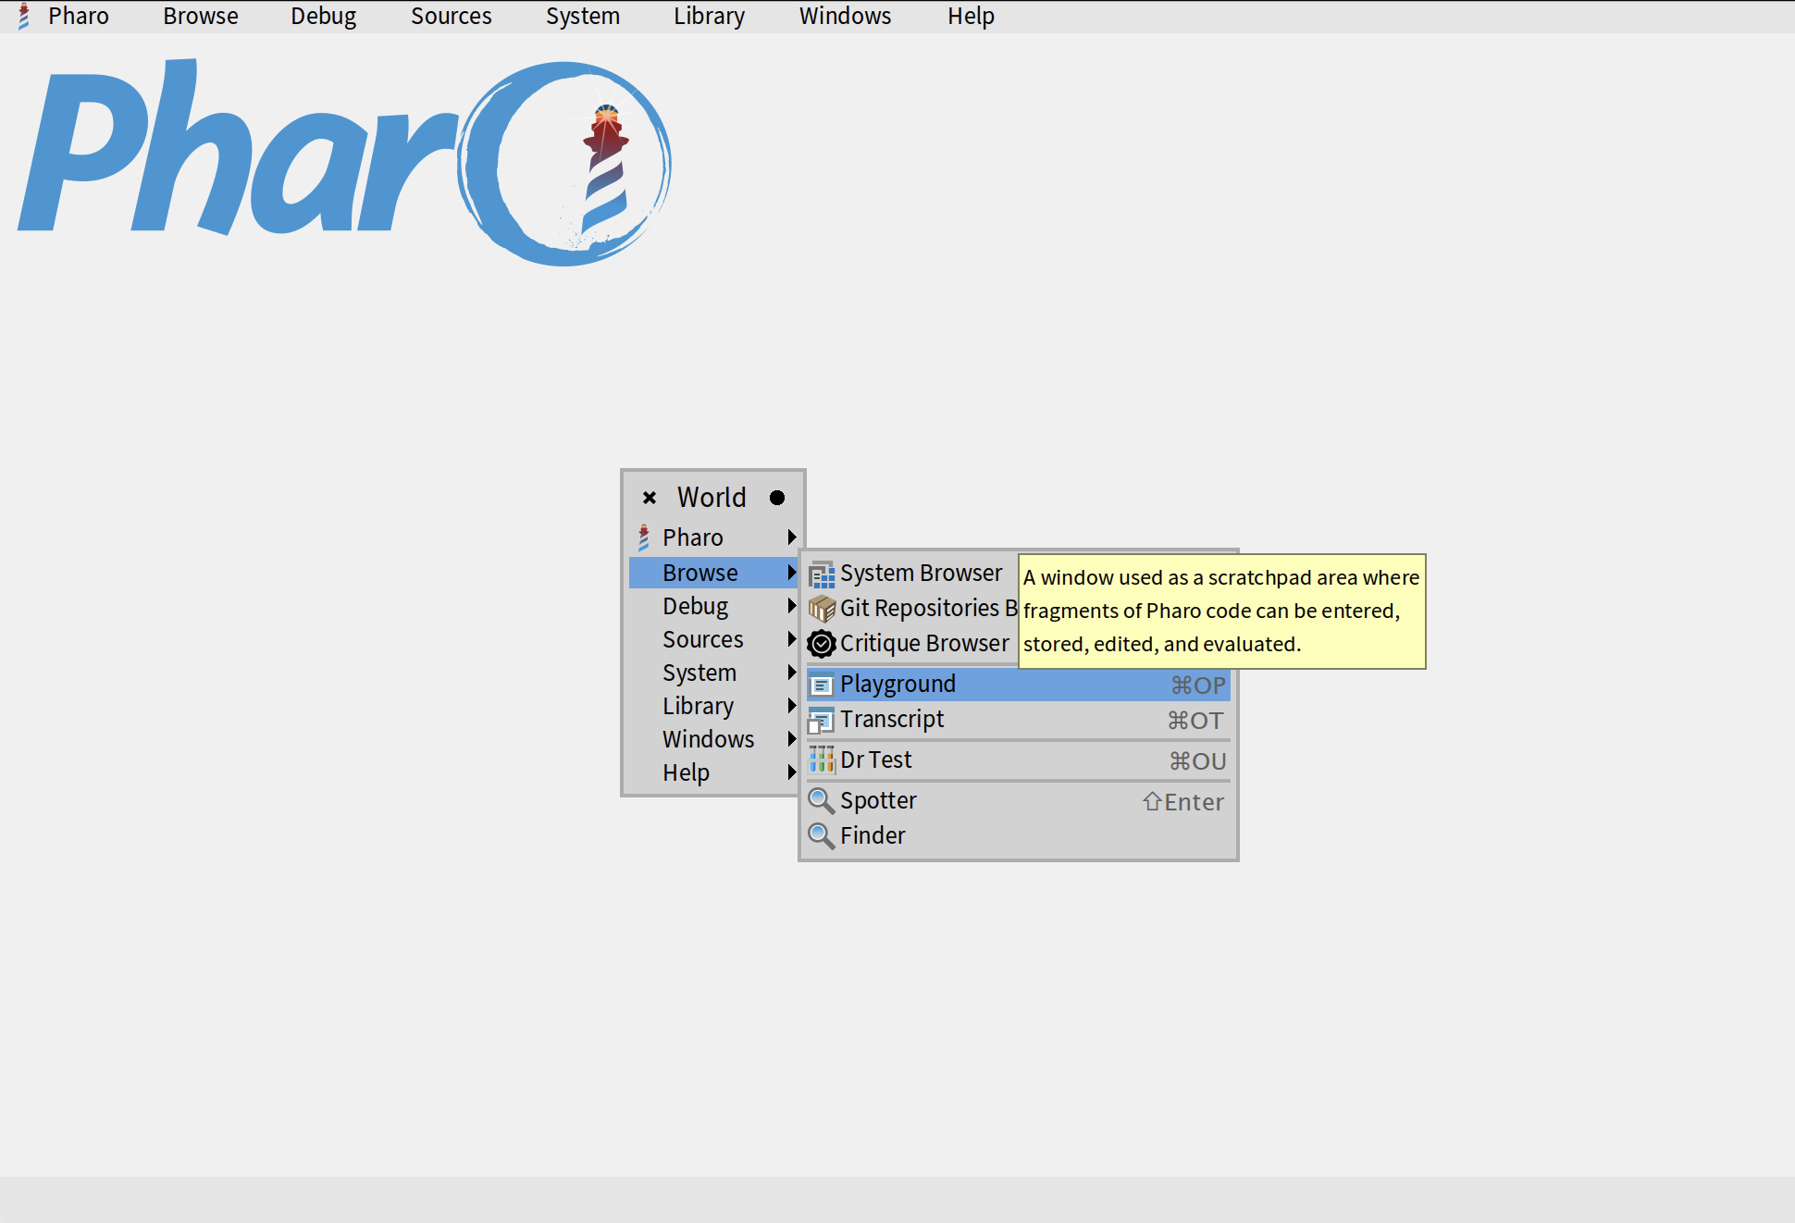Image resolution: width=1795 pixels, height=1223 pixels.
Task: Click the Dr Test test-tubes icon
Action: tap(821, 760)
